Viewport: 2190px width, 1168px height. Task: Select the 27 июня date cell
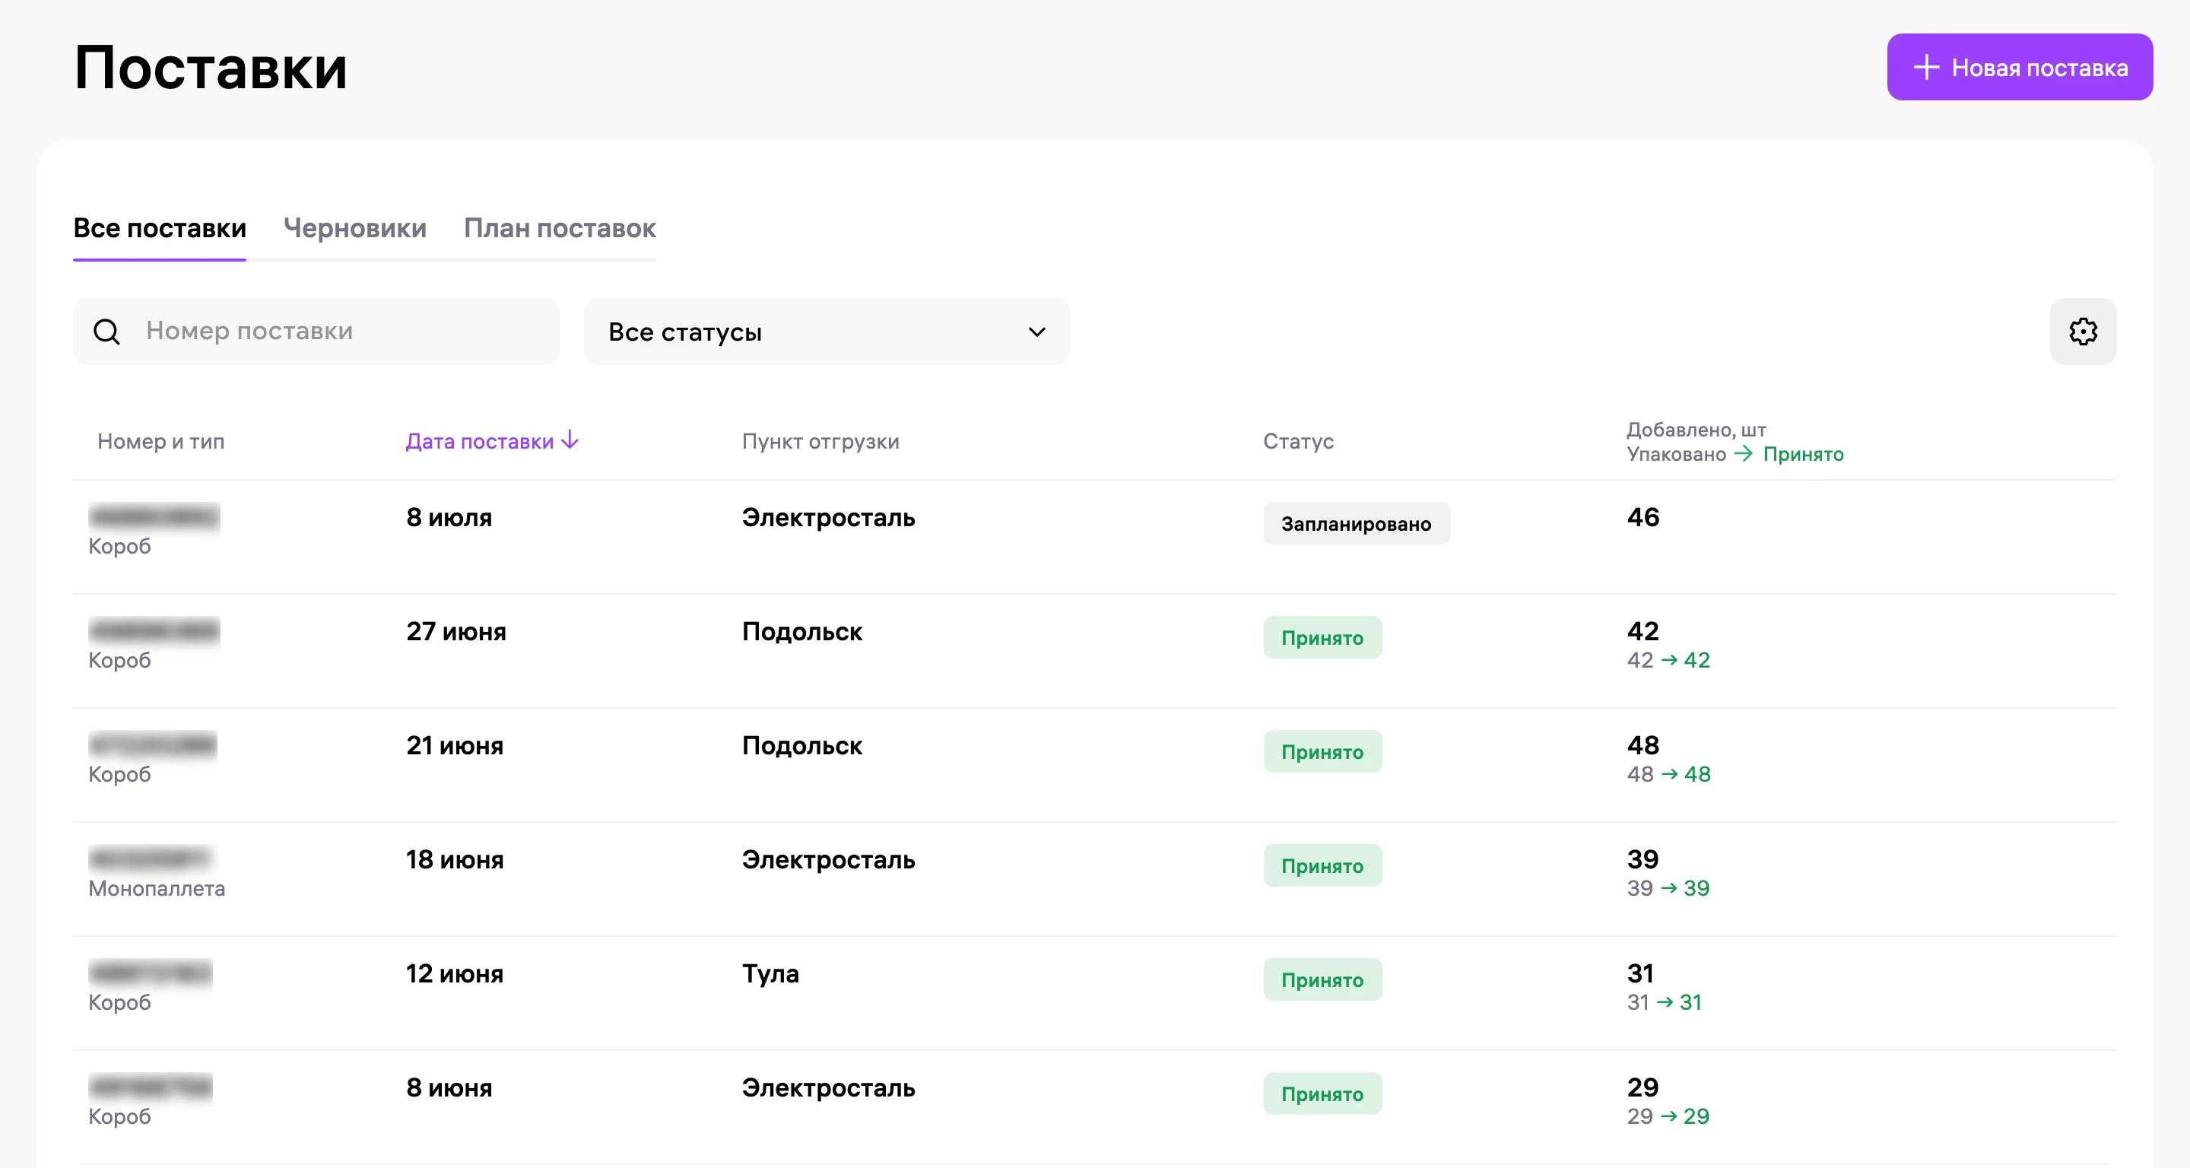(455, 630)
